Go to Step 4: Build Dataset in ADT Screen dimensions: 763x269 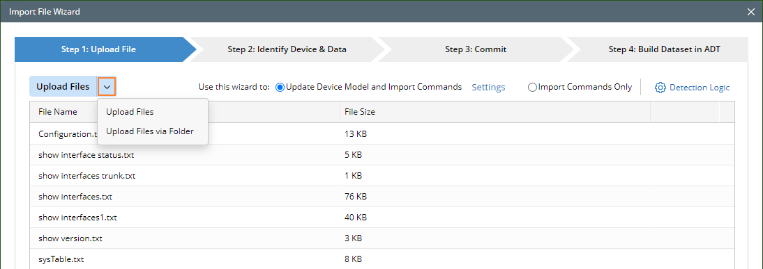(664, 49)
